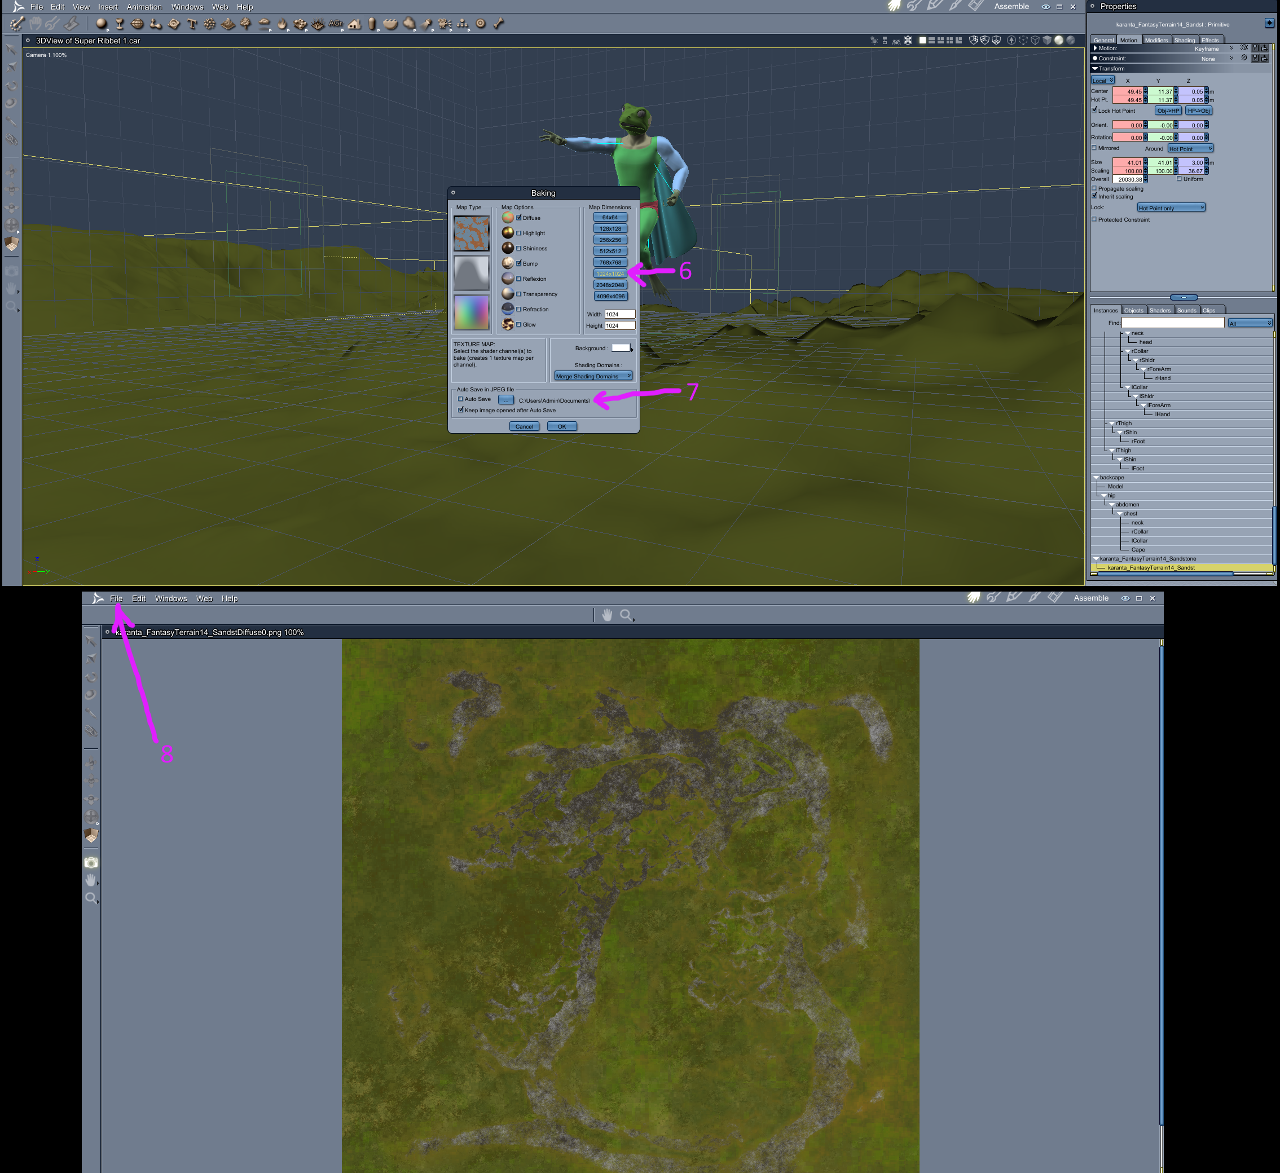This screenshot has width=1280, height=1173.
Task: Click the Text tool icon
Action: [x=192, y=24]
